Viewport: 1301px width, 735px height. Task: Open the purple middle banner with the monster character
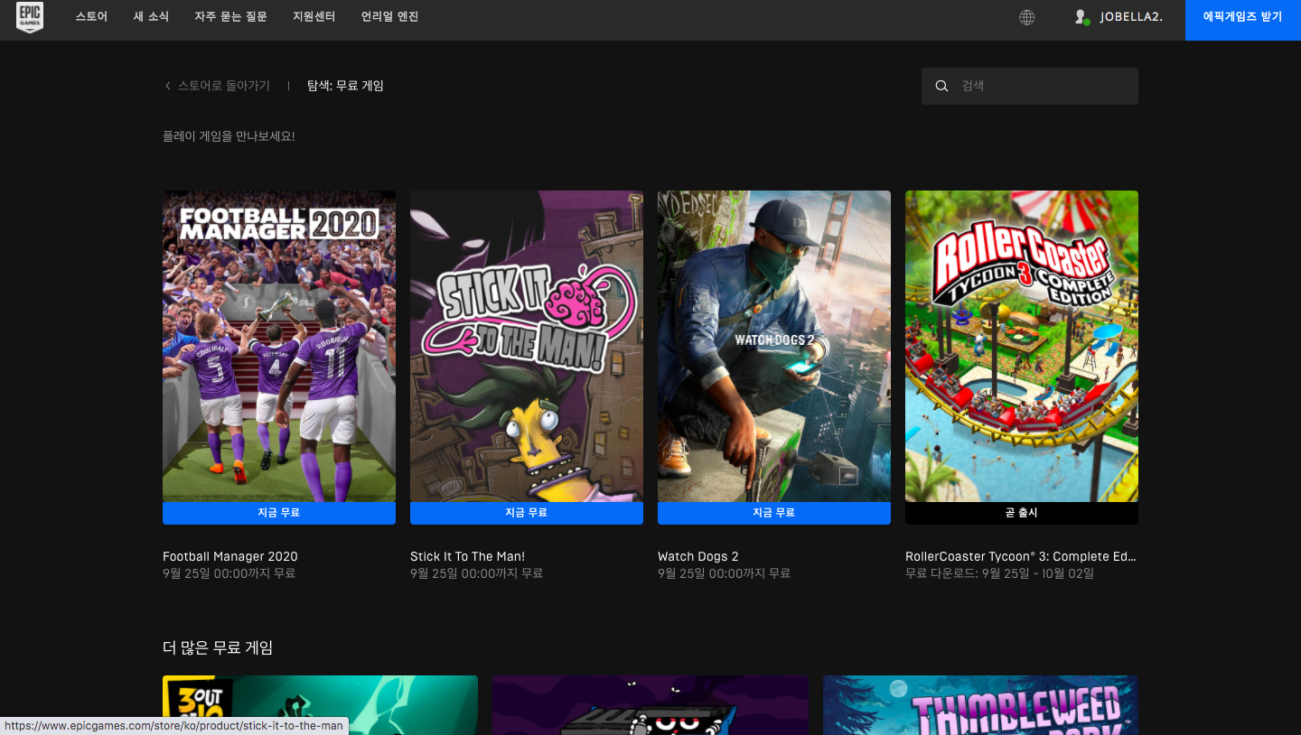tap(650, 705)
